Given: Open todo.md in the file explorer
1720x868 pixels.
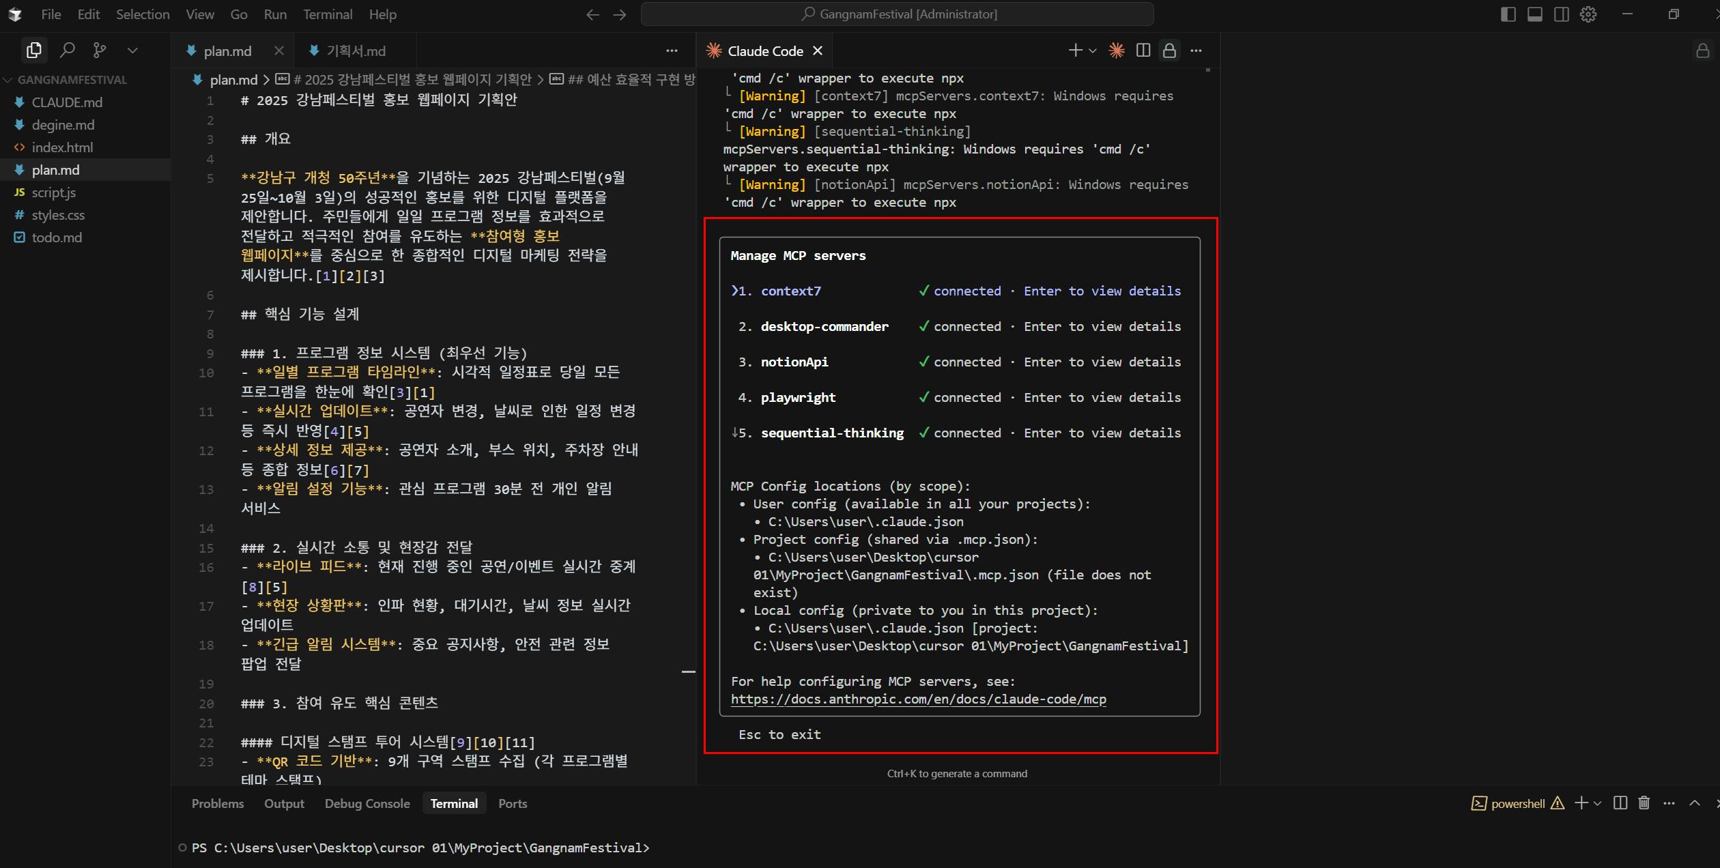Looking at the screenshot, I should point(57,237).
